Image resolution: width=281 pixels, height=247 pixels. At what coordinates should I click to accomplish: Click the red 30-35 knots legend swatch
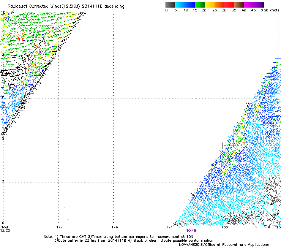coord(229,5)
